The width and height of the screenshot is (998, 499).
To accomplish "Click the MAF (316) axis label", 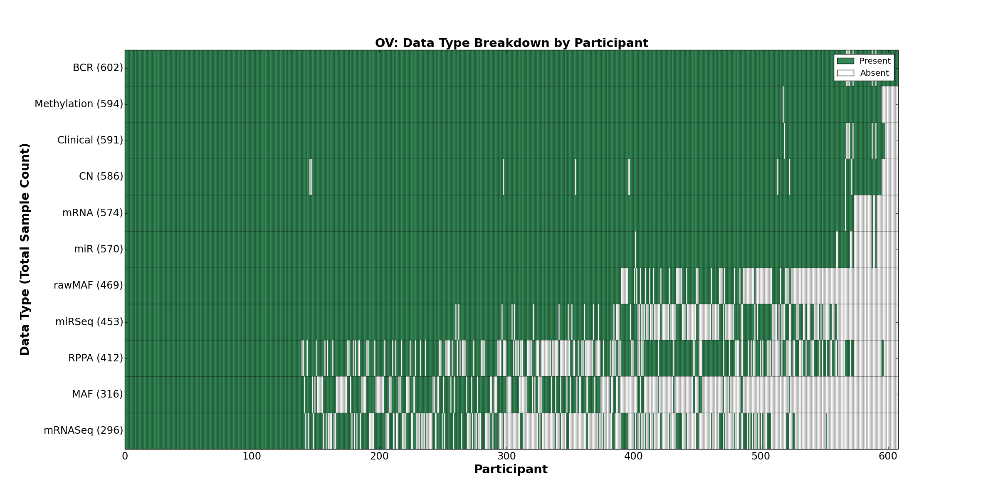I will pos(97,394).
